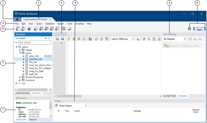The height and width of the screenshot is (123, 207).
Task: Open a script file with the folder icon
Action: coord(58,39)
